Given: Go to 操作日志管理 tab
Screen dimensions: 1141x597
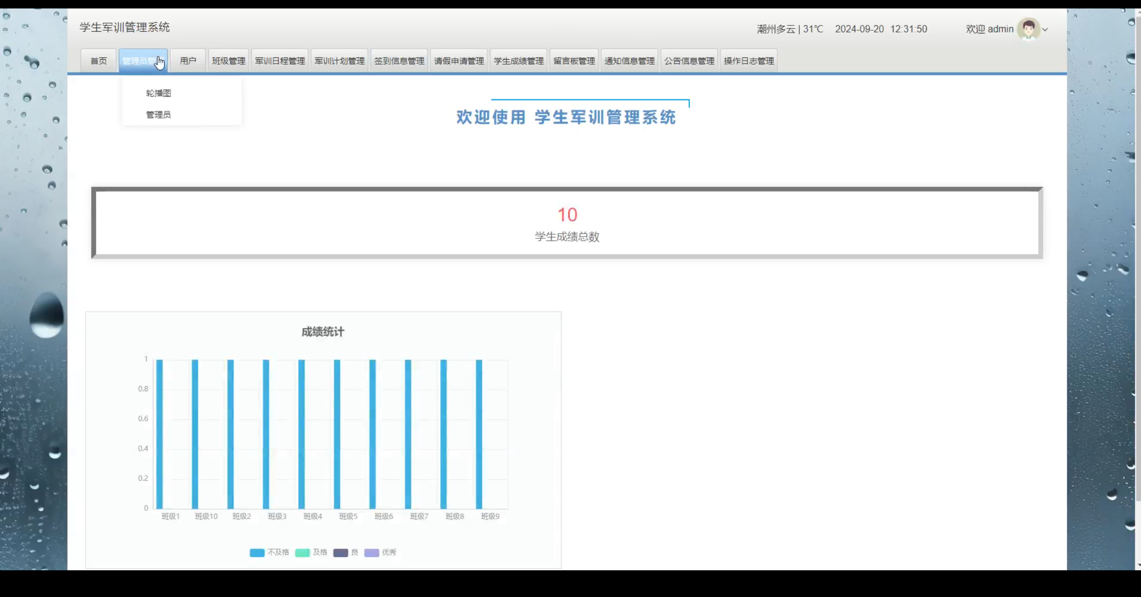Looking at the screenshot, I should (x=749, y=61).
